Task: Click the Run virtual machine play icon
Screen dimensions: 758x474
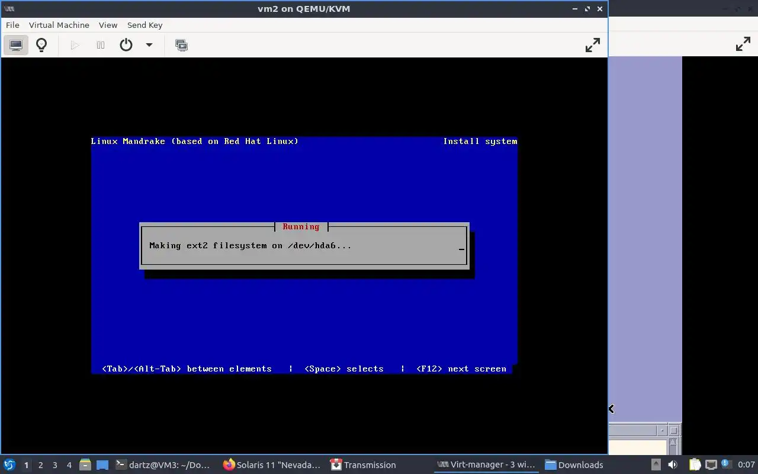Action: click(x=75, y=45)
